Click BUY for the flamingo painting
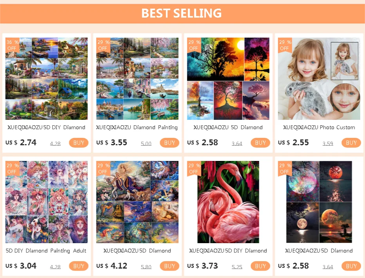This screenshot has width=365, height=278. (260, 266)
